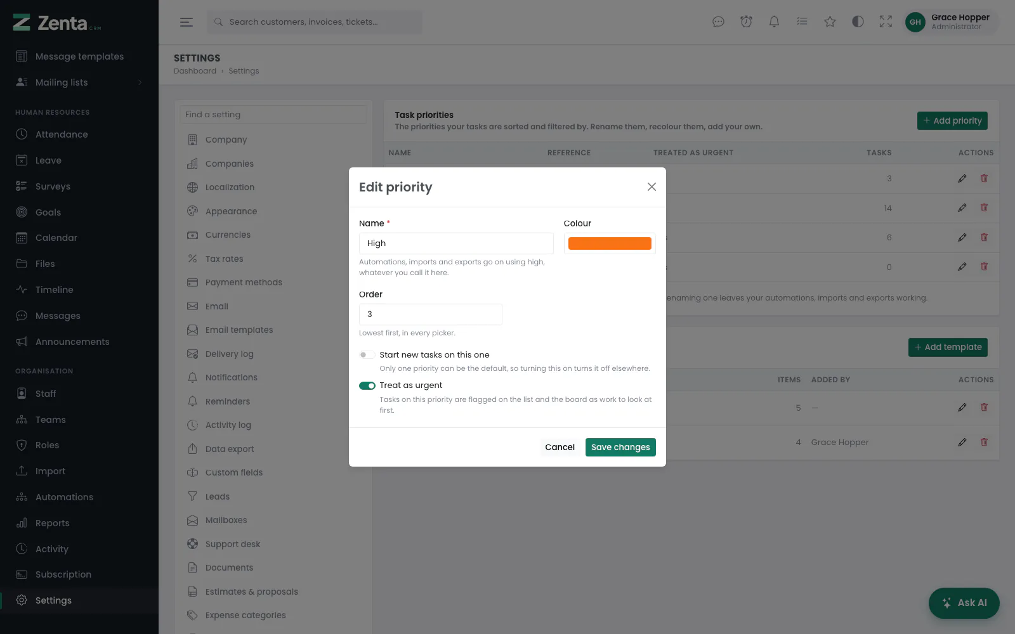Go to Attendance in sidebar
The image size is (1015, 634).
(79, 134)
